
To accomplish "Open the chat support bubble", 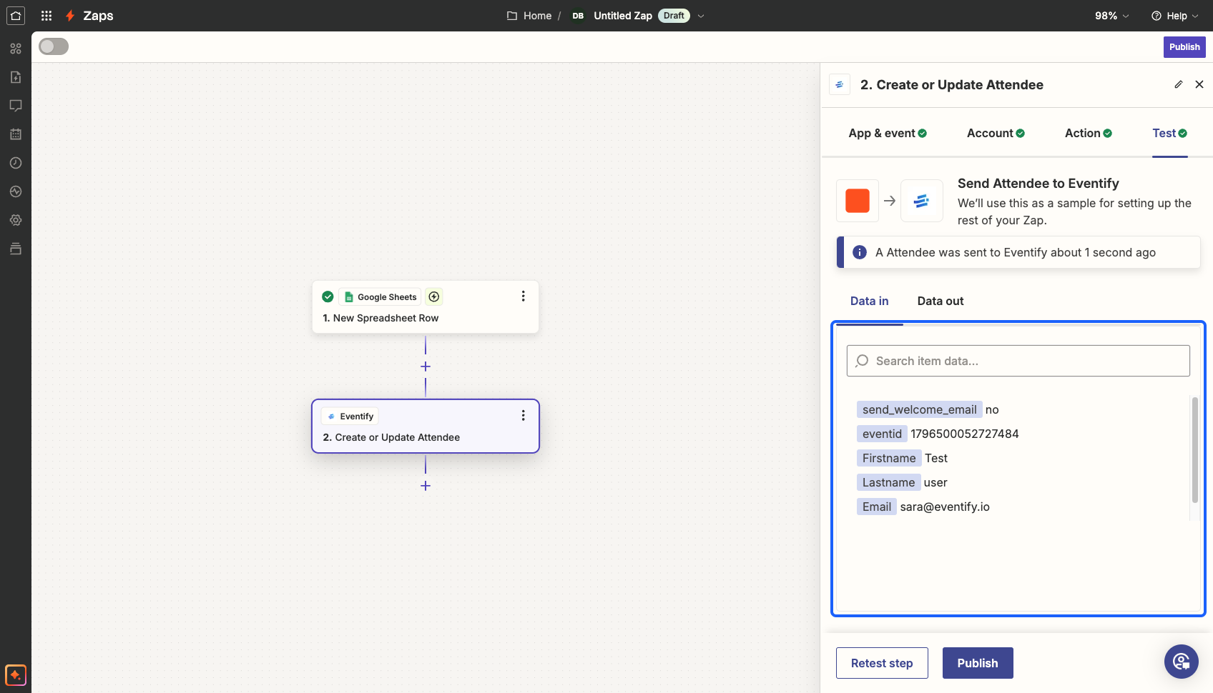I will pyautogui.click(x=1181, y=662).
